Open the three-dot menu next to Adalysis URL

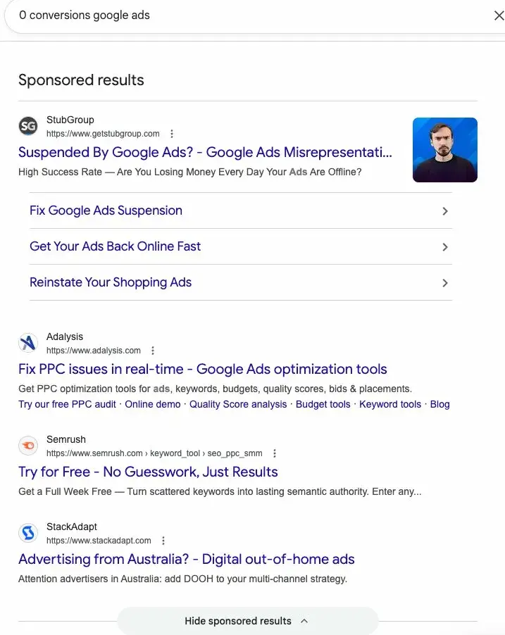coord(152,350)
